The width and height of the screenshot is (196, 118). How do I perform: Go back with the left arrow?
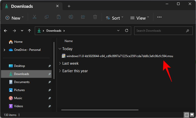pos(6,31)
